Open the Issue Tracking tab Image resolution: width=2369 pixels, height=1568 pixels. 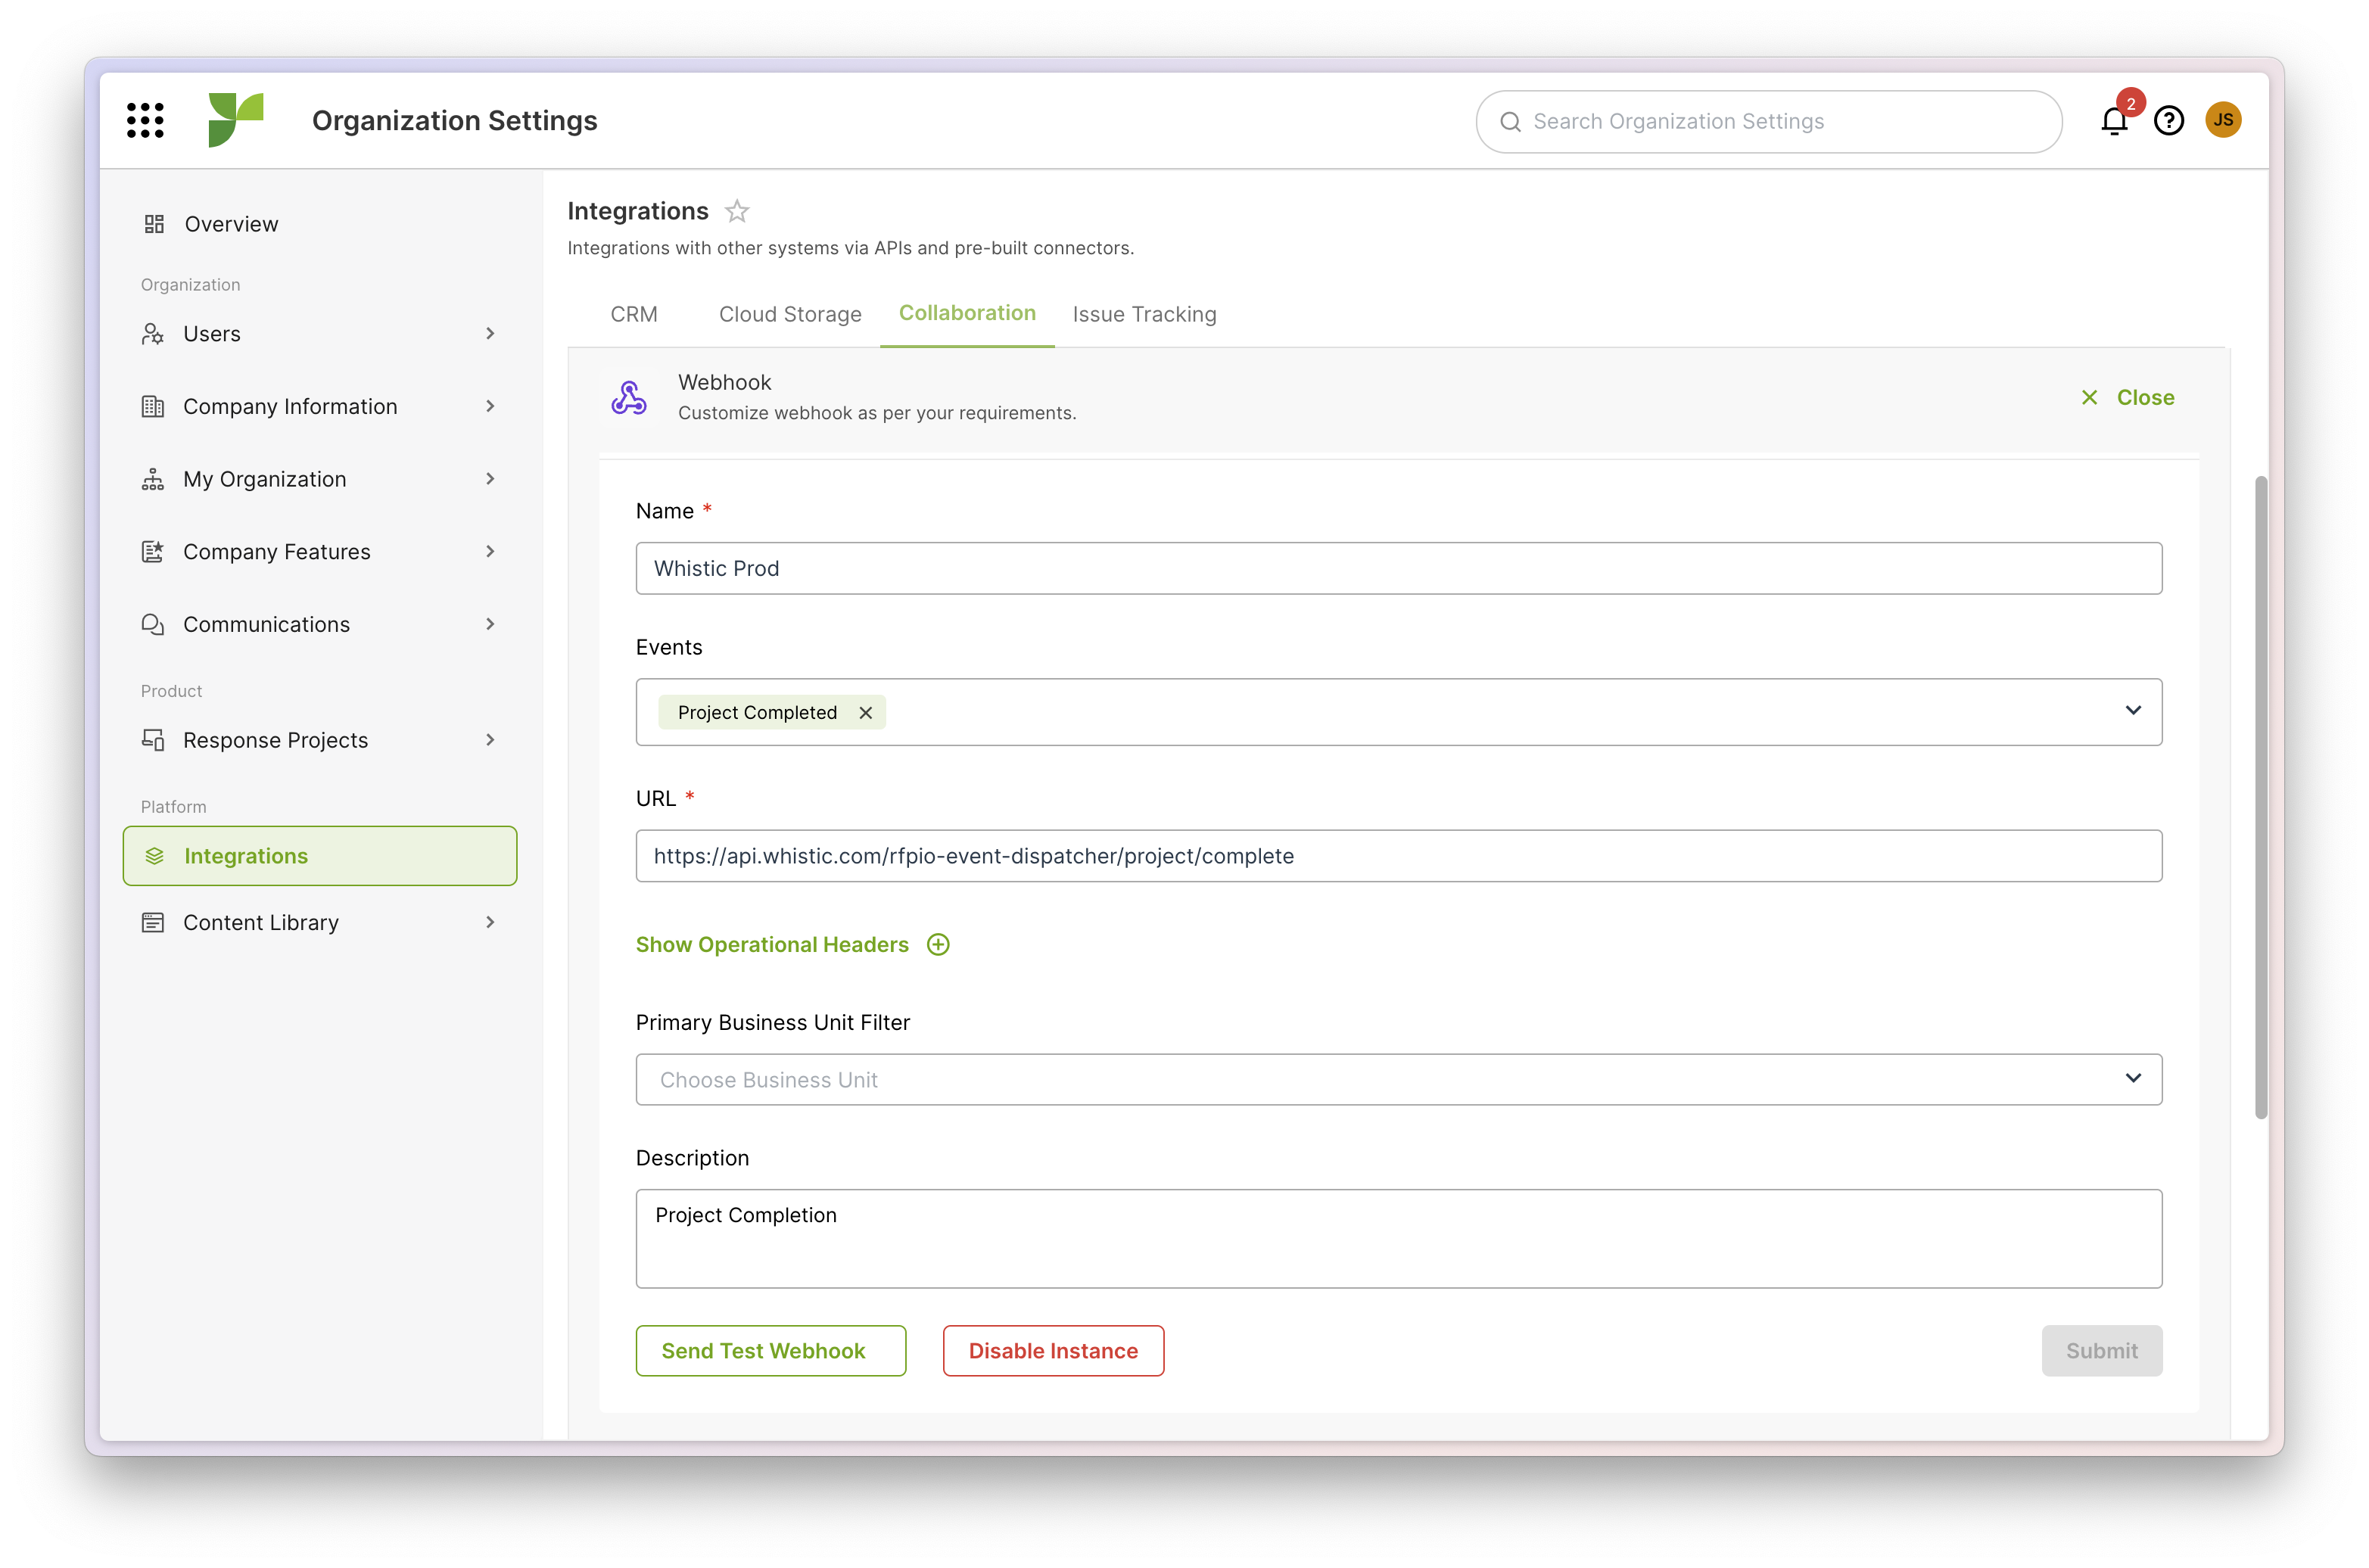[x=1144, y=314]
